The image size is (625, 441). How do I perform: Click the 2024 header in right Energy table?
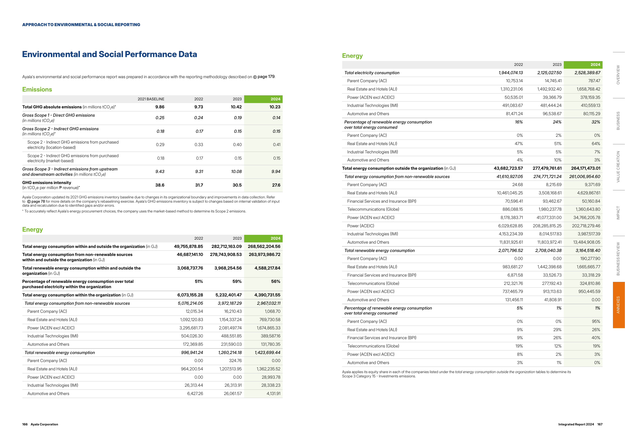pos(583,65)
